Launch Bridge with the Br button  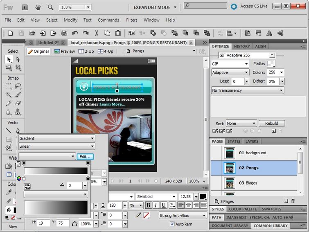pyautogui.click(x=24, y=7)
